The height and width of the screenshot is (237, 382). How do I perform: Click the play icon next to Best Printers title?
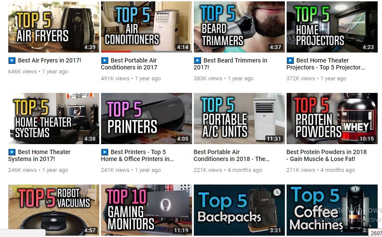(x=104, y=152)
